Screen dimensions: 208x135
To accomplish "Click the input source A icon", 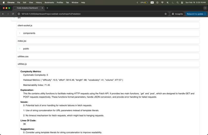I will click(x=152, y=3).
